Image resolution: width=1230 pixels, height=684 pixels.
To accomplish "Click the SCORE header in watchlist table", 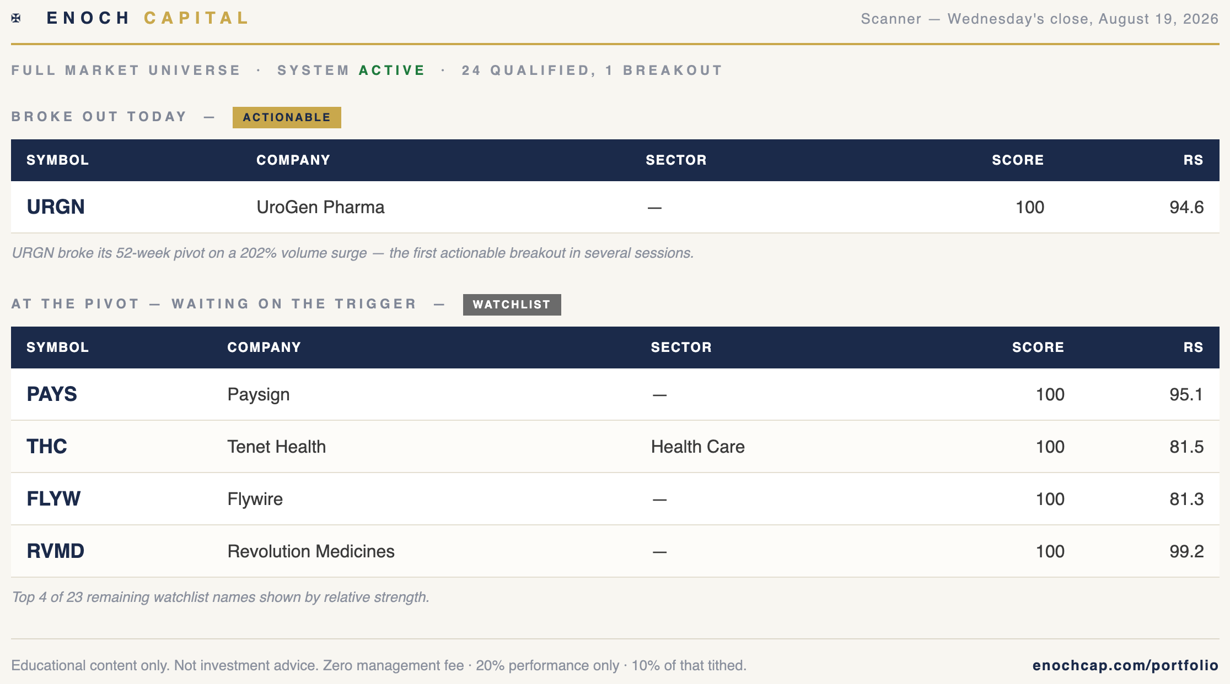I will coord(1038,348).
